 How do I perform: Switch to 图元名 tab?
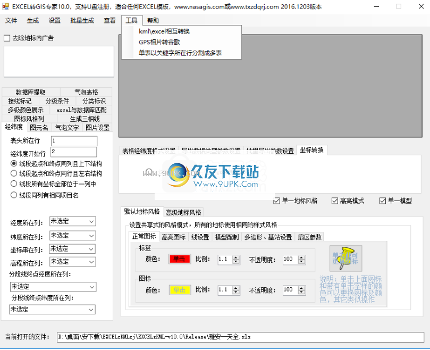[39, 128]
